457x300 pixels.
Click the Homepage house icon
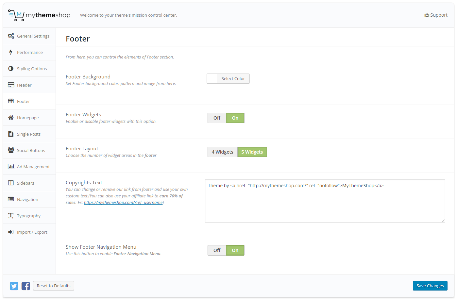pyautogui.click(x=11, y=117)
